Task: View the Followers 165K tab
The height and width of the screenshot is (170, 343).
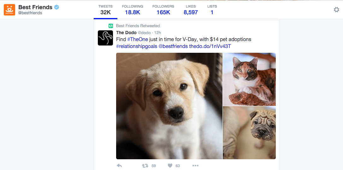Action: [x=163, y=10]
